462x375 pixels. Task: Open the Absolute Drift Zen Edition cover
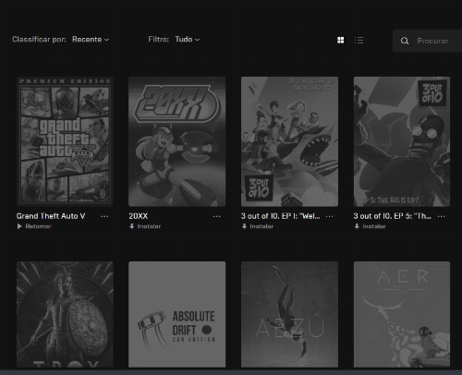[177, 314]
